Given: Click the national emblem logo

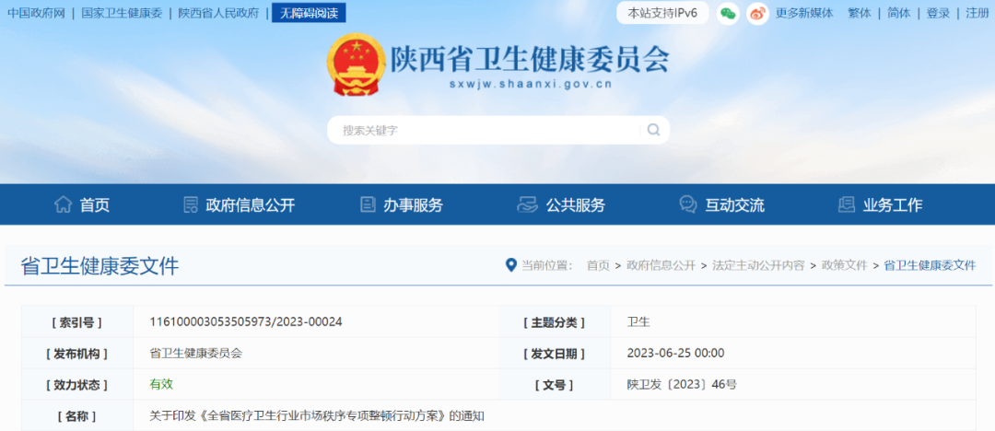Looking at the screenshot, I should point(354,66).
